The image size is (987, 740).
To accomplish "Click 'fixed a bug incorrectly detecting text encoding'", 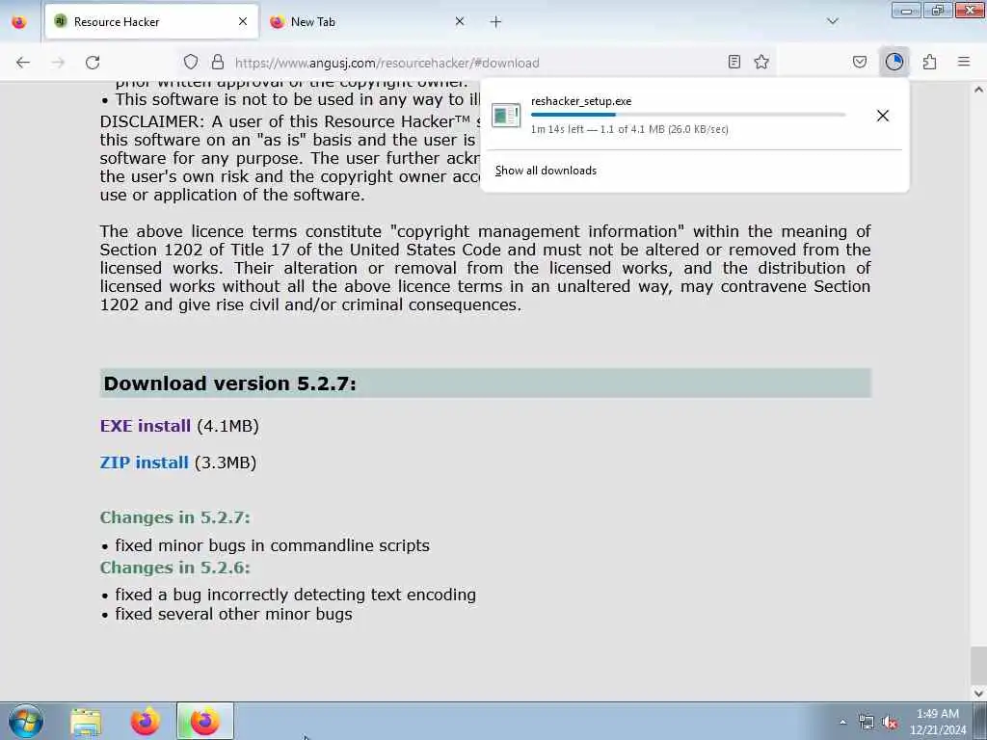I will point(295,595).
